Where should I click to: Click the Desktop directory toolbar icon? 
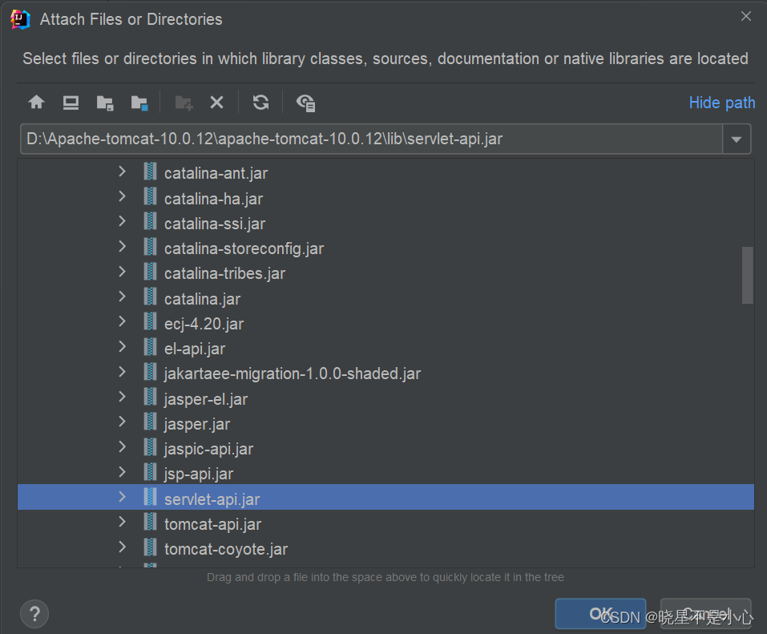tap(71, 103)
